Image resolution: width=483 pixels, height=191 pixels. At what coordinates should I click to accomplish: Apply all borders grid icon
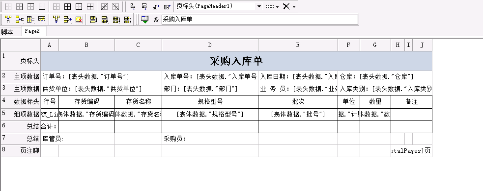pyautogui.click(x=67, y=6)
